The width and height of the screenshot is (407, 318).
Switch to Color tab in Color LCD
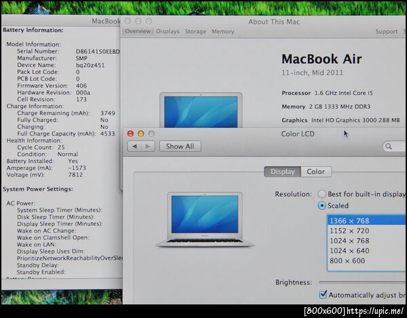point(316,172)
